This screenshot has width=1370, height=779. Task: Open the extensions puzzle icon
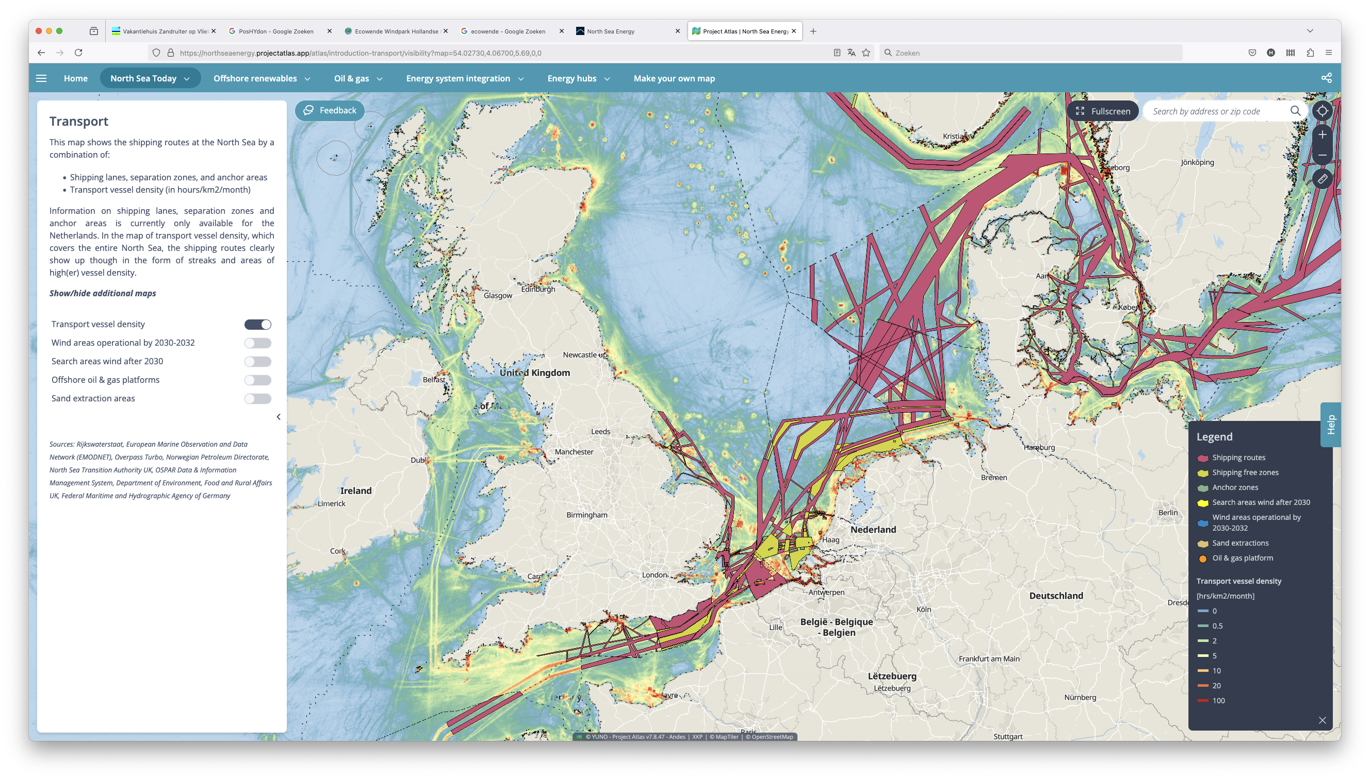coord(1310,53)
